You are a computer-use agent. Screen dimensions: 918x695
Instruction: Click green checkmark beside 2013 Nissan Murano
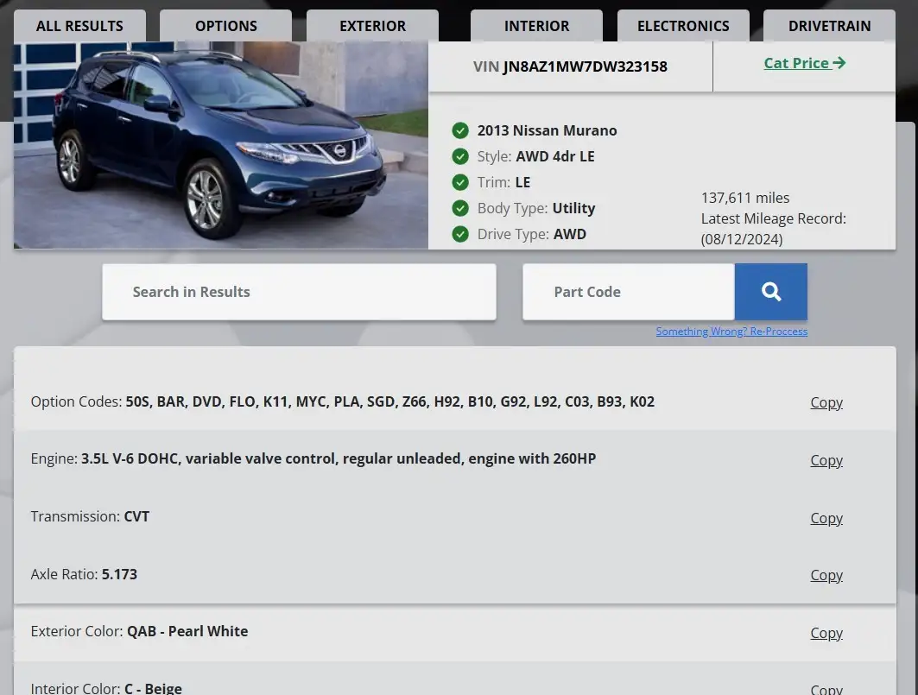pos(460,130)
